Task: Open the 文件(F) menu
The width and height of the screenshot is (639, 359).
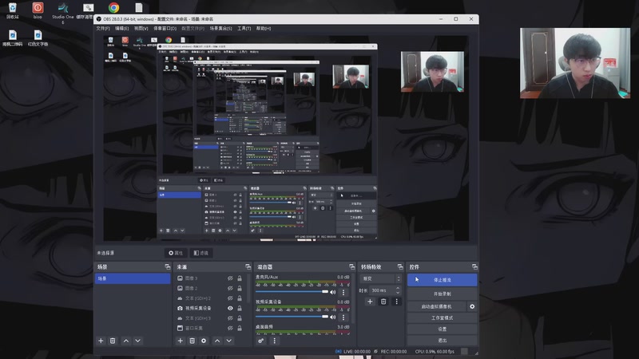Action: tap(103, 29)
